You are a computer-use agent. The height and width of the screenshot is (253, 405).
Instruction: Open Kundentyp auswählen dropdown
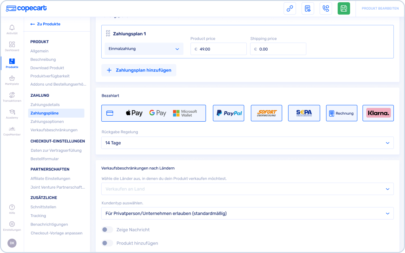[248, 214]
